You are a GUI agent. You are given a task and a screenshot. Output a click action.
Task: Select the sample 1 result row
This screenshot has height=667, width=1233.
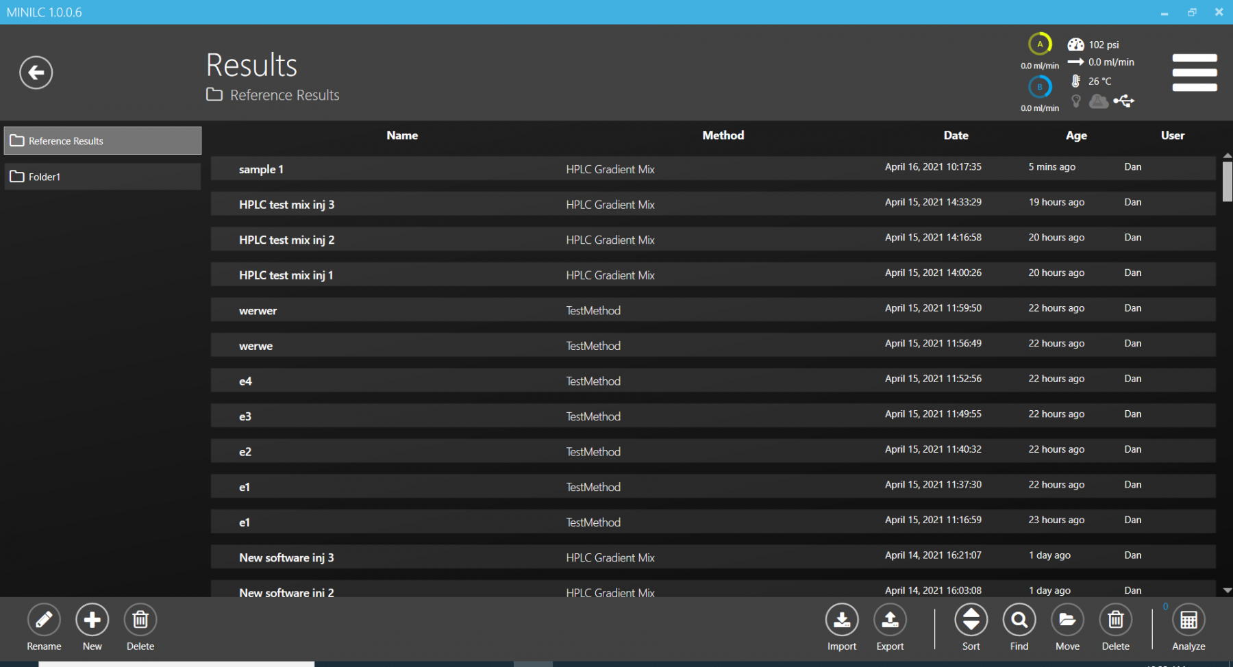[x=712, y=168]
